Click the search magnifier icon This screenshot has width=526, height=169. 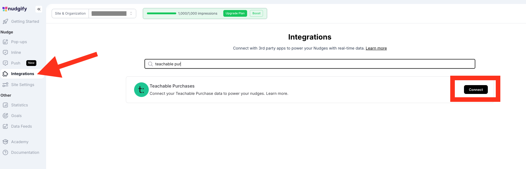coord(150,64)
